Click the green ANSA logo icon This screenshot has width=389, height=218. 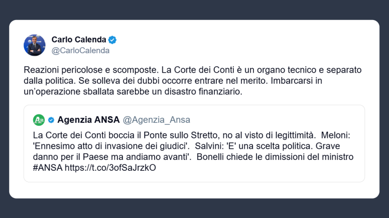pyautogui.click(x=39, y=120)
